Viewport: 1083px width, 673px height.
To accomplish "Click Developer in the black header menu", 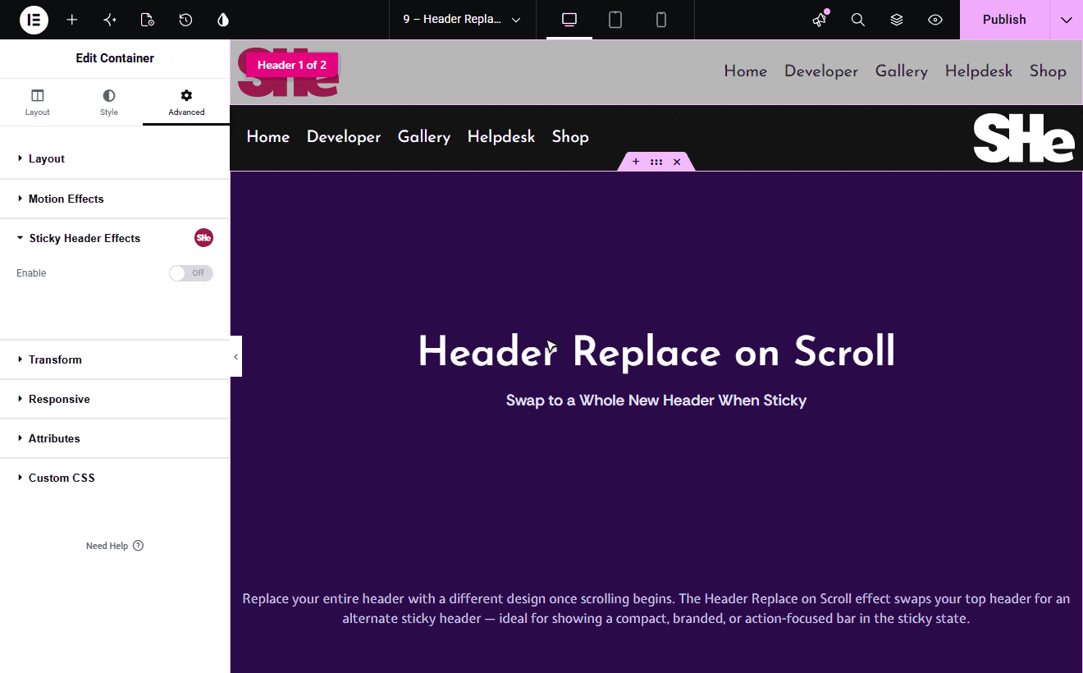I will [x=344, y=137].
